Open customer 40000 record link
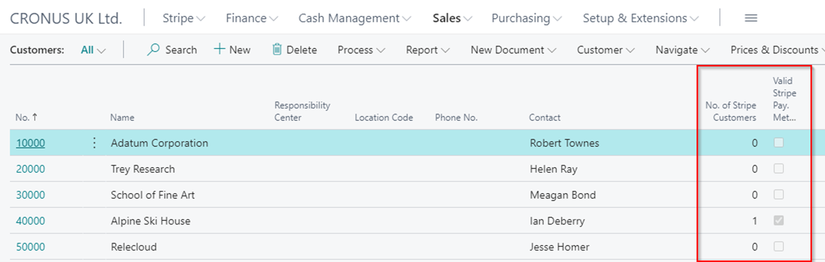 pyautogui.click(x=30, y=221)
